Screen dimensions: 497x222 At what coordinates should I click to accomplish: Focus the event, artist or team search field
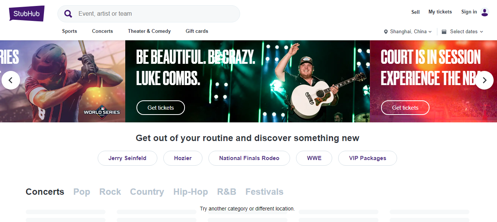click(157, 14)
